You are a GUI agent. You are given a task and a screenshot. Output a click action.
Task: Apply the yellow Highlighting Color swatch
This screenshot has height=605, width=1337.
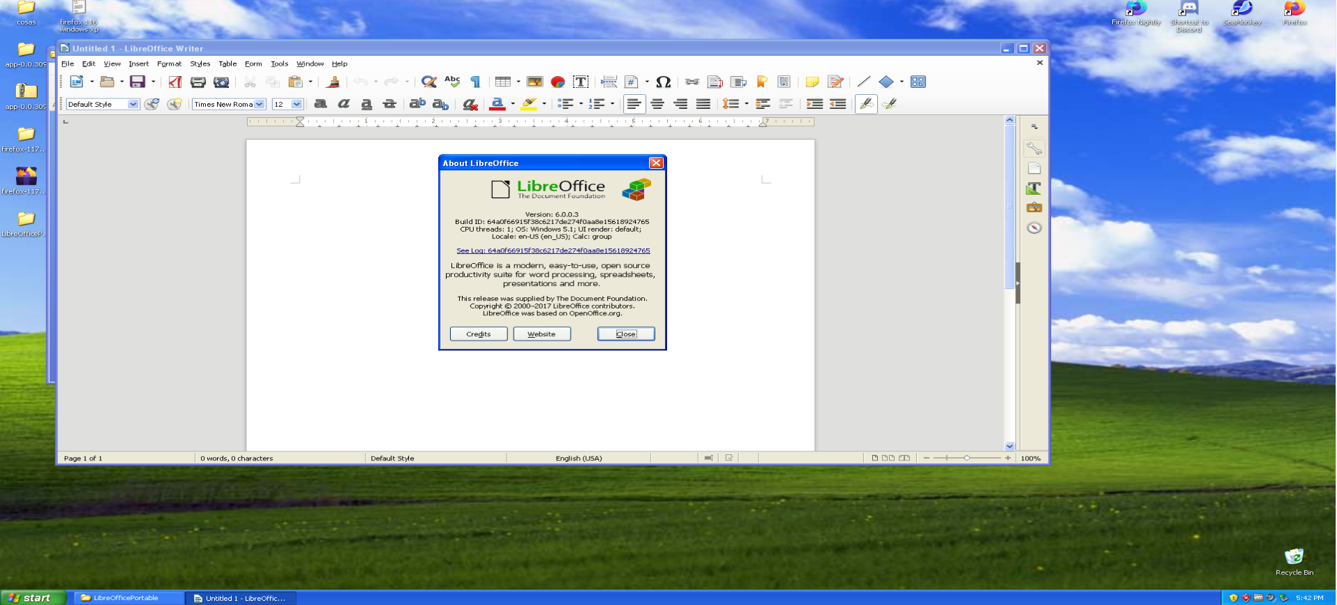click(529, 104)
